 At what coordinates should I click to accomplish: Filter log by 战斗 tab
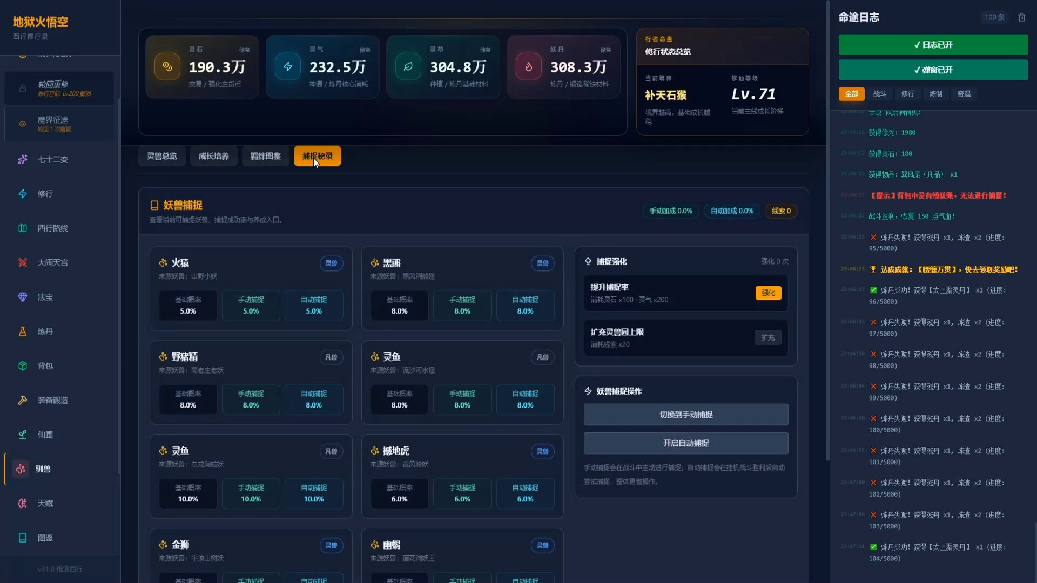[x=879, y=94]
